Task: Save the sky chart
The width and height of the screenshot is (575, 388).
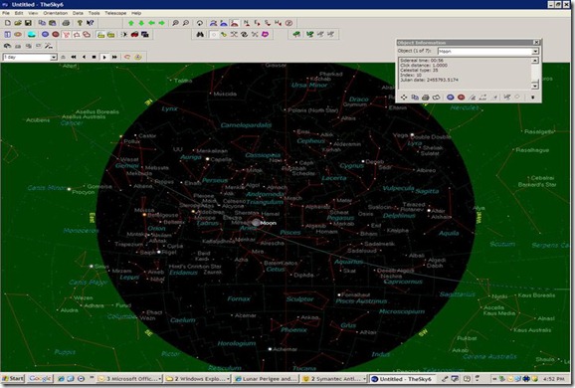Action: (x=28, y=23)
